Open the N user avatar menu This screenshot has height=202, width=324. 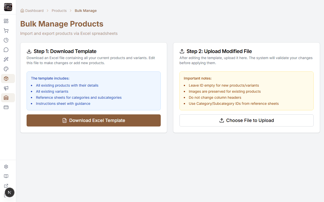click(10, 192)
